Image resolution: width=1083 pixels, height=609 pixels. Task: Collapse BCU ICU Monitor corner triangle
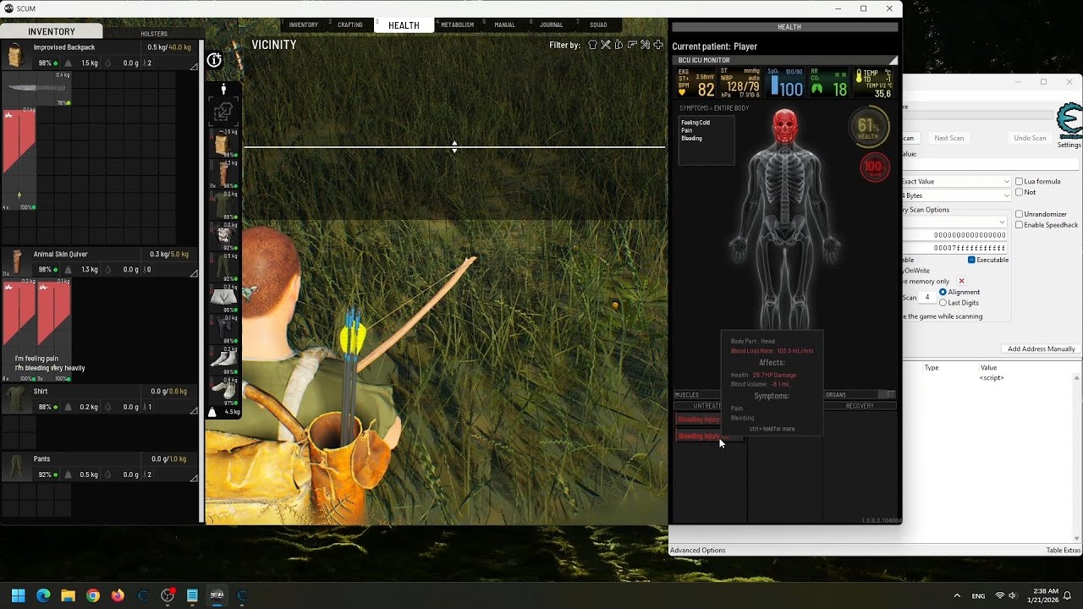[893, 60]
